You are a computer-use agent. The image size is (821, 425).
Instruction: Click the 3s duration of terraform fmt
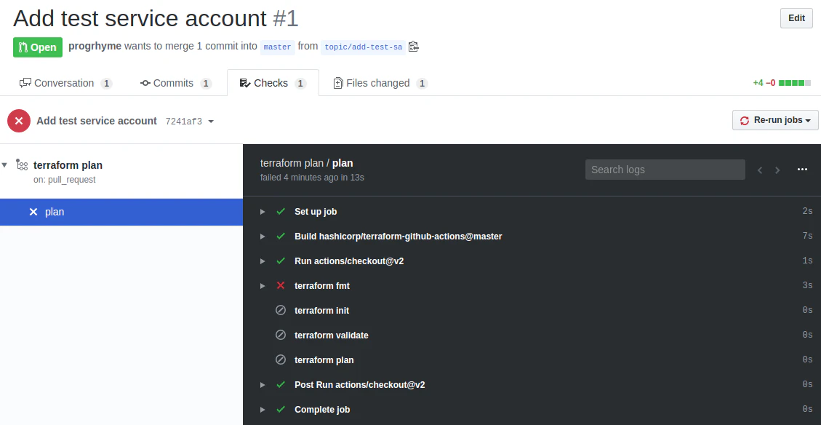807,285
